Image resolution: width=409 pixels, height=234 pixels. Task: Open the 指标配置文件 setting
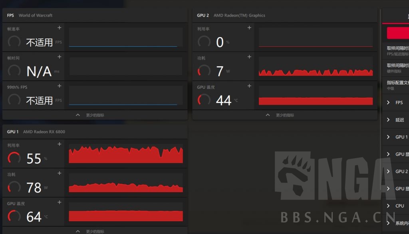pos(397,85)
